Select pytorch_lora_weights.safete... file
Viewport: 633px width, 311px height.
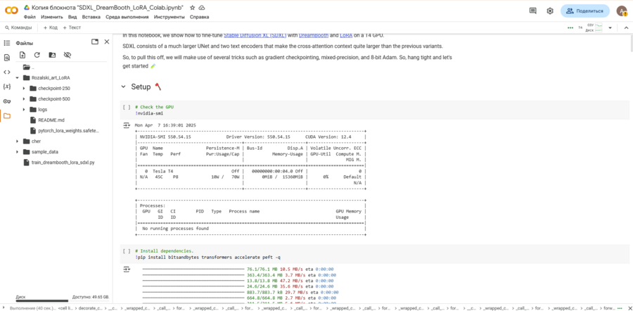[x=68, y=130]
